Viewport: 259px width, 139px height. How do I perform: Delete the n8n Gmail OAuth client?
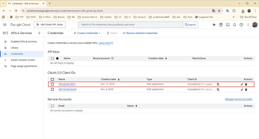(246, 89)
